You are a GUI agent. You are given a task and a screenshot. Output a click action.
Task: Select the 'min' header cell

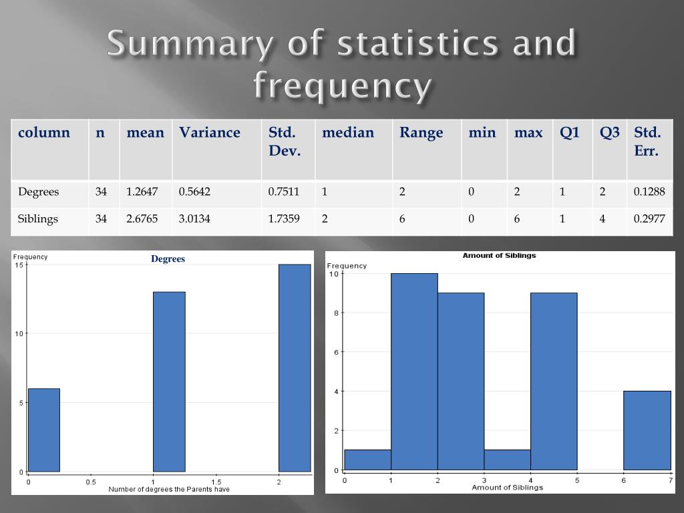point(484,149)
